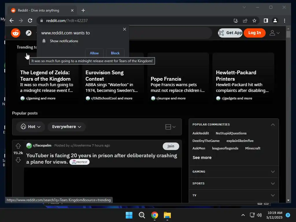
Task: Click the Get App button
Action: 230,33
